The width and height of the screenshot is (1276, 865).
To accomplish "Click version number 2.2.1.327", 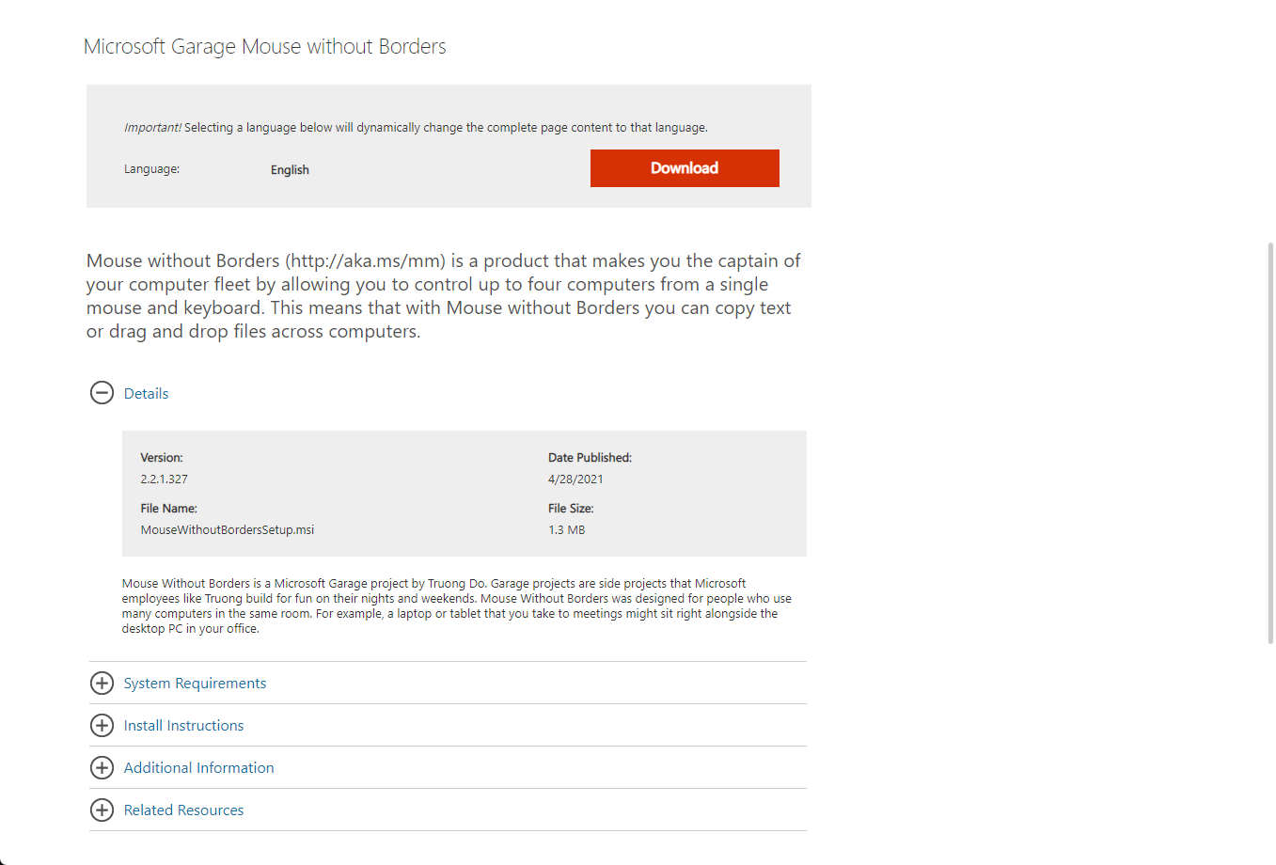I will click(x=164, y=480).
